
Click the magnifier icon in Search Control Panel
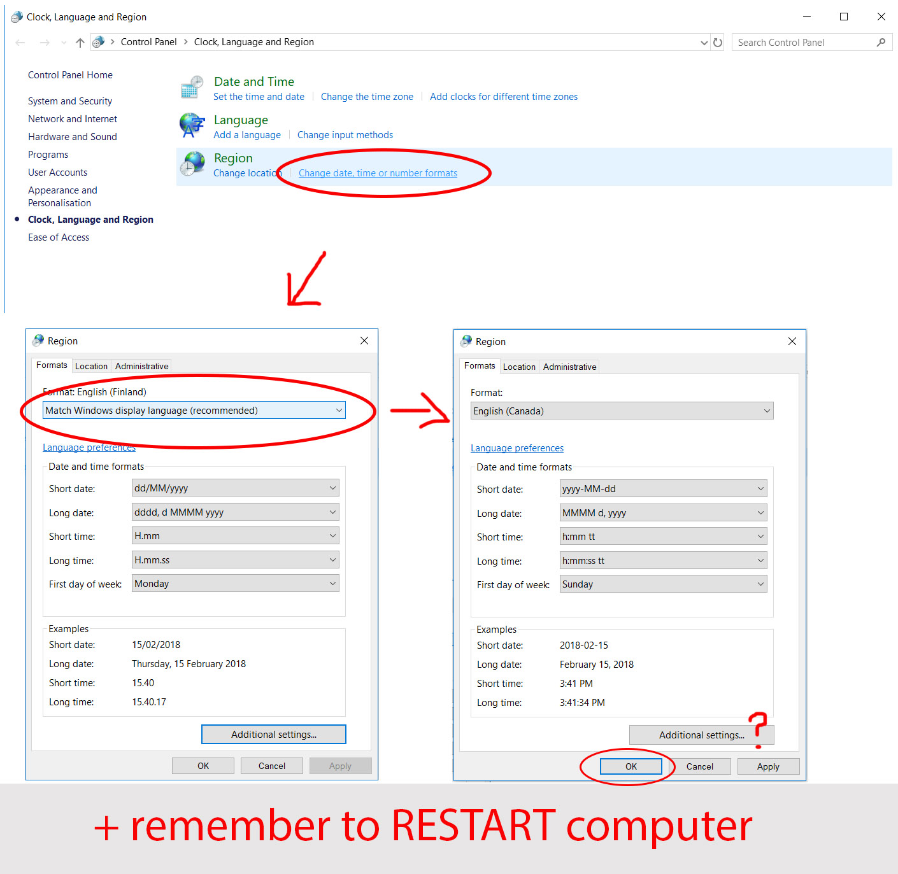click(881, 43)
